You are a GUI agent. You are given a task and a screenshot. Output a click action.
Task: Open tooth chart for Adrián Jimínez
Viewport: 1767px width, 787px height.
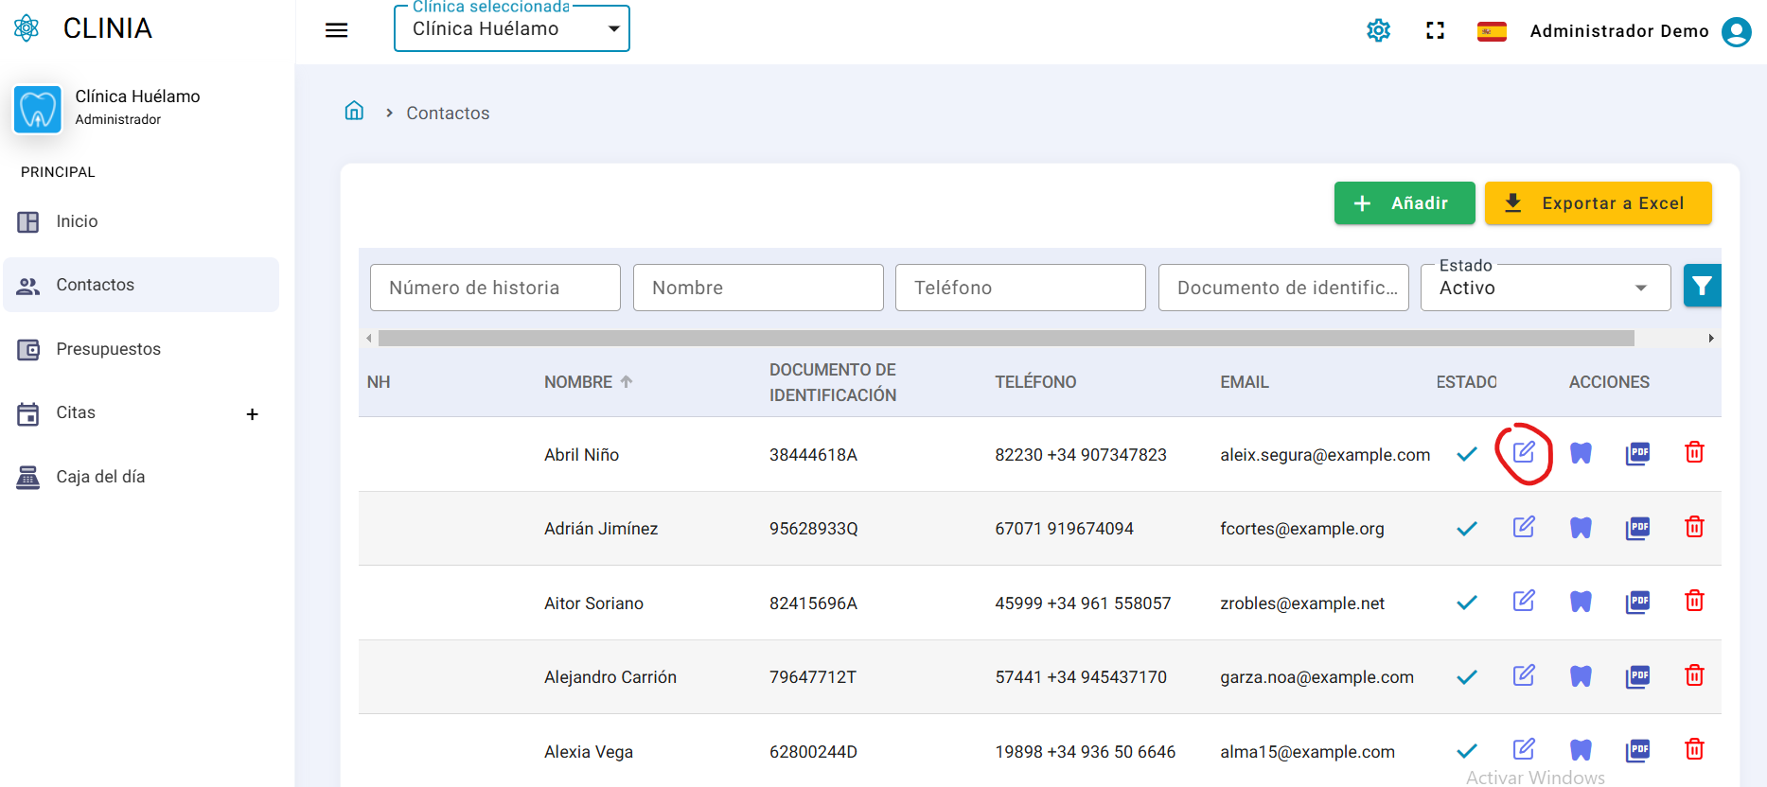tap(1581, 528)
